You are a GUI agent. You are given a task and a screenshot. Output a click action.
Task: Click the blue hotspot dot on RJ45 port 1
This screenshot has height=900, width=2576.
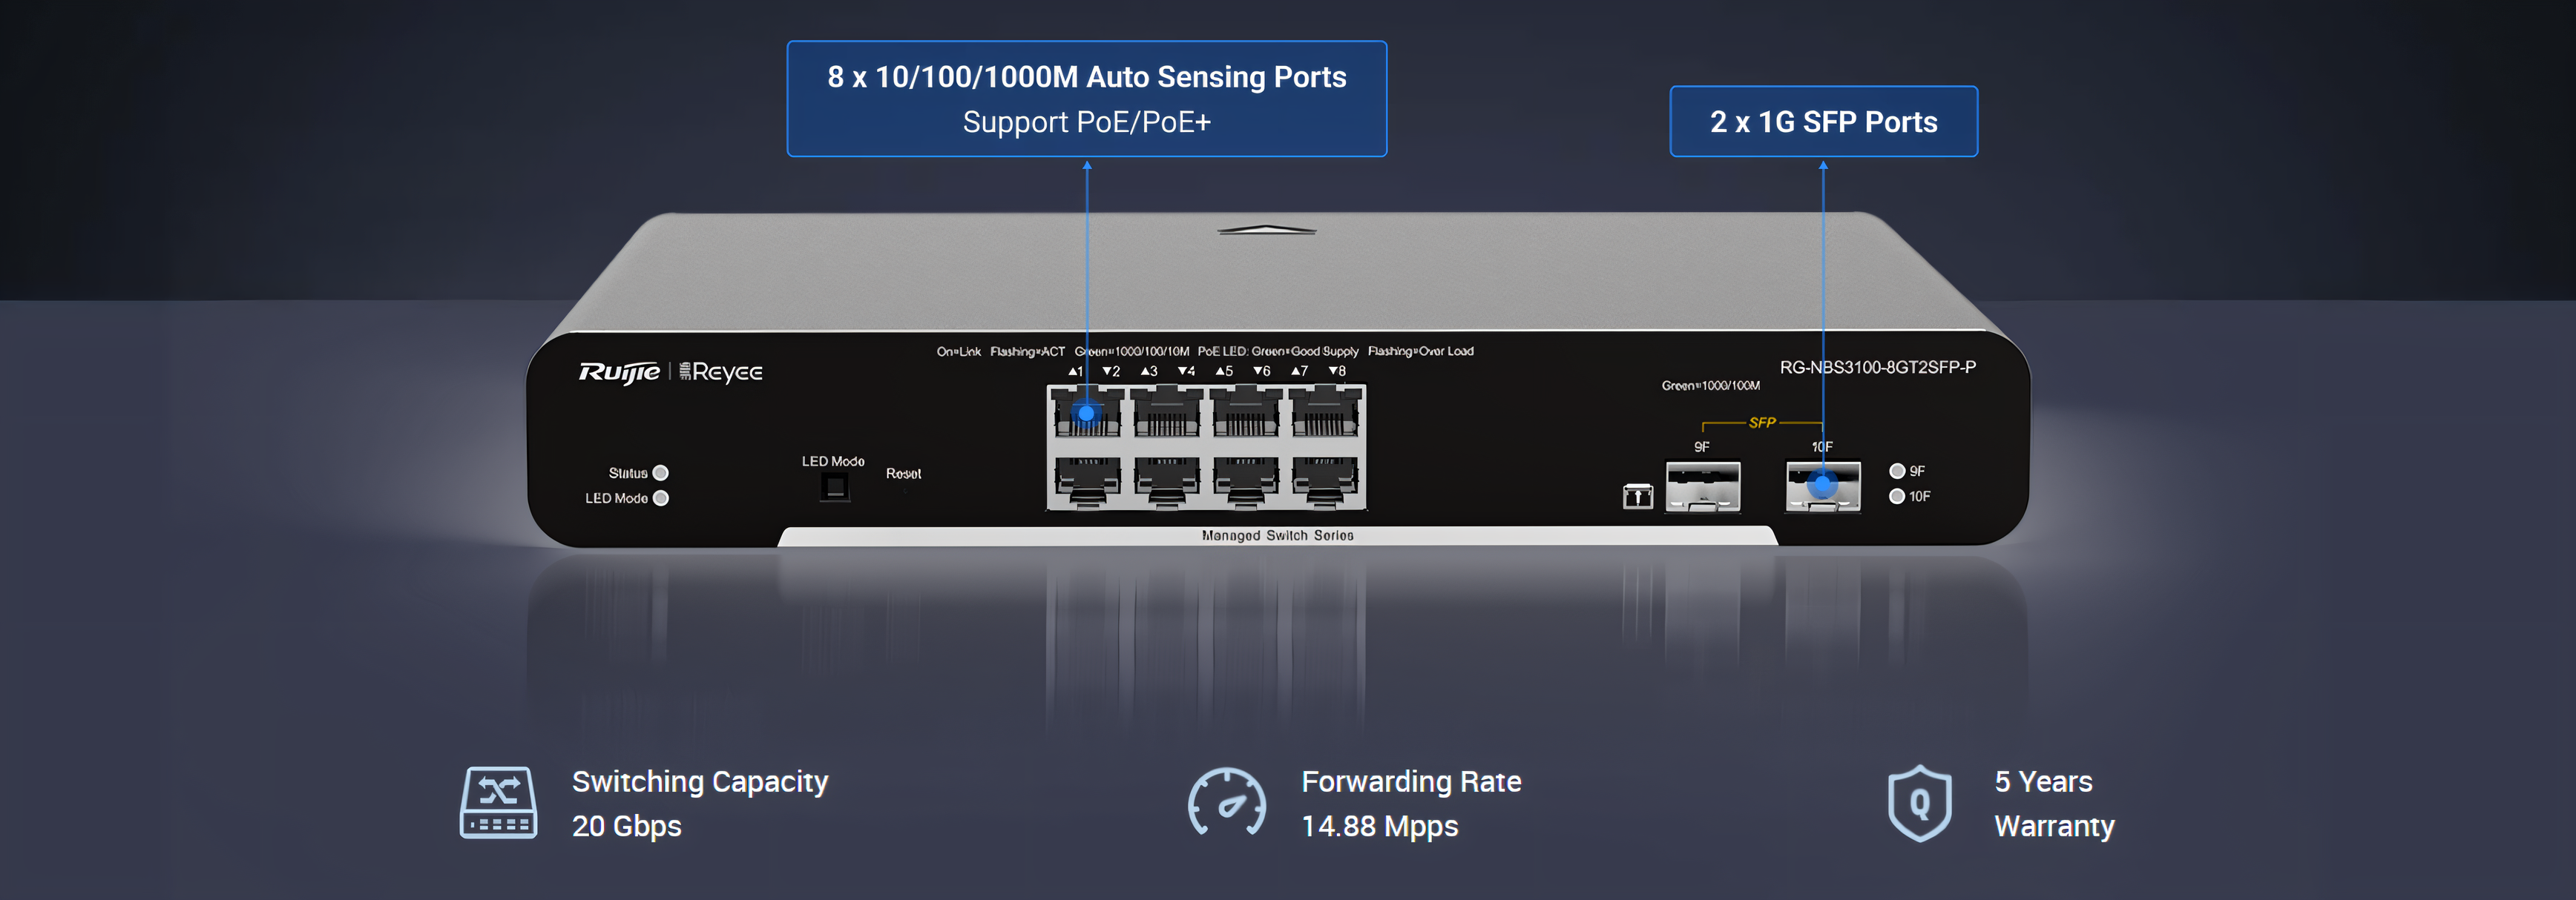click(x=1086, y=412)
